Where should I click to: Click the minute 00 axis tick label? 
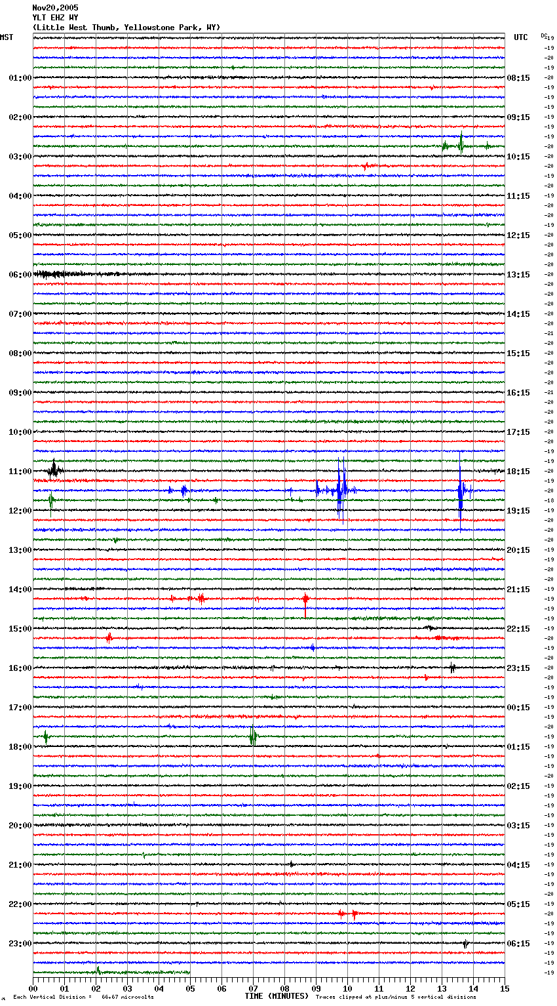[33, 988]
